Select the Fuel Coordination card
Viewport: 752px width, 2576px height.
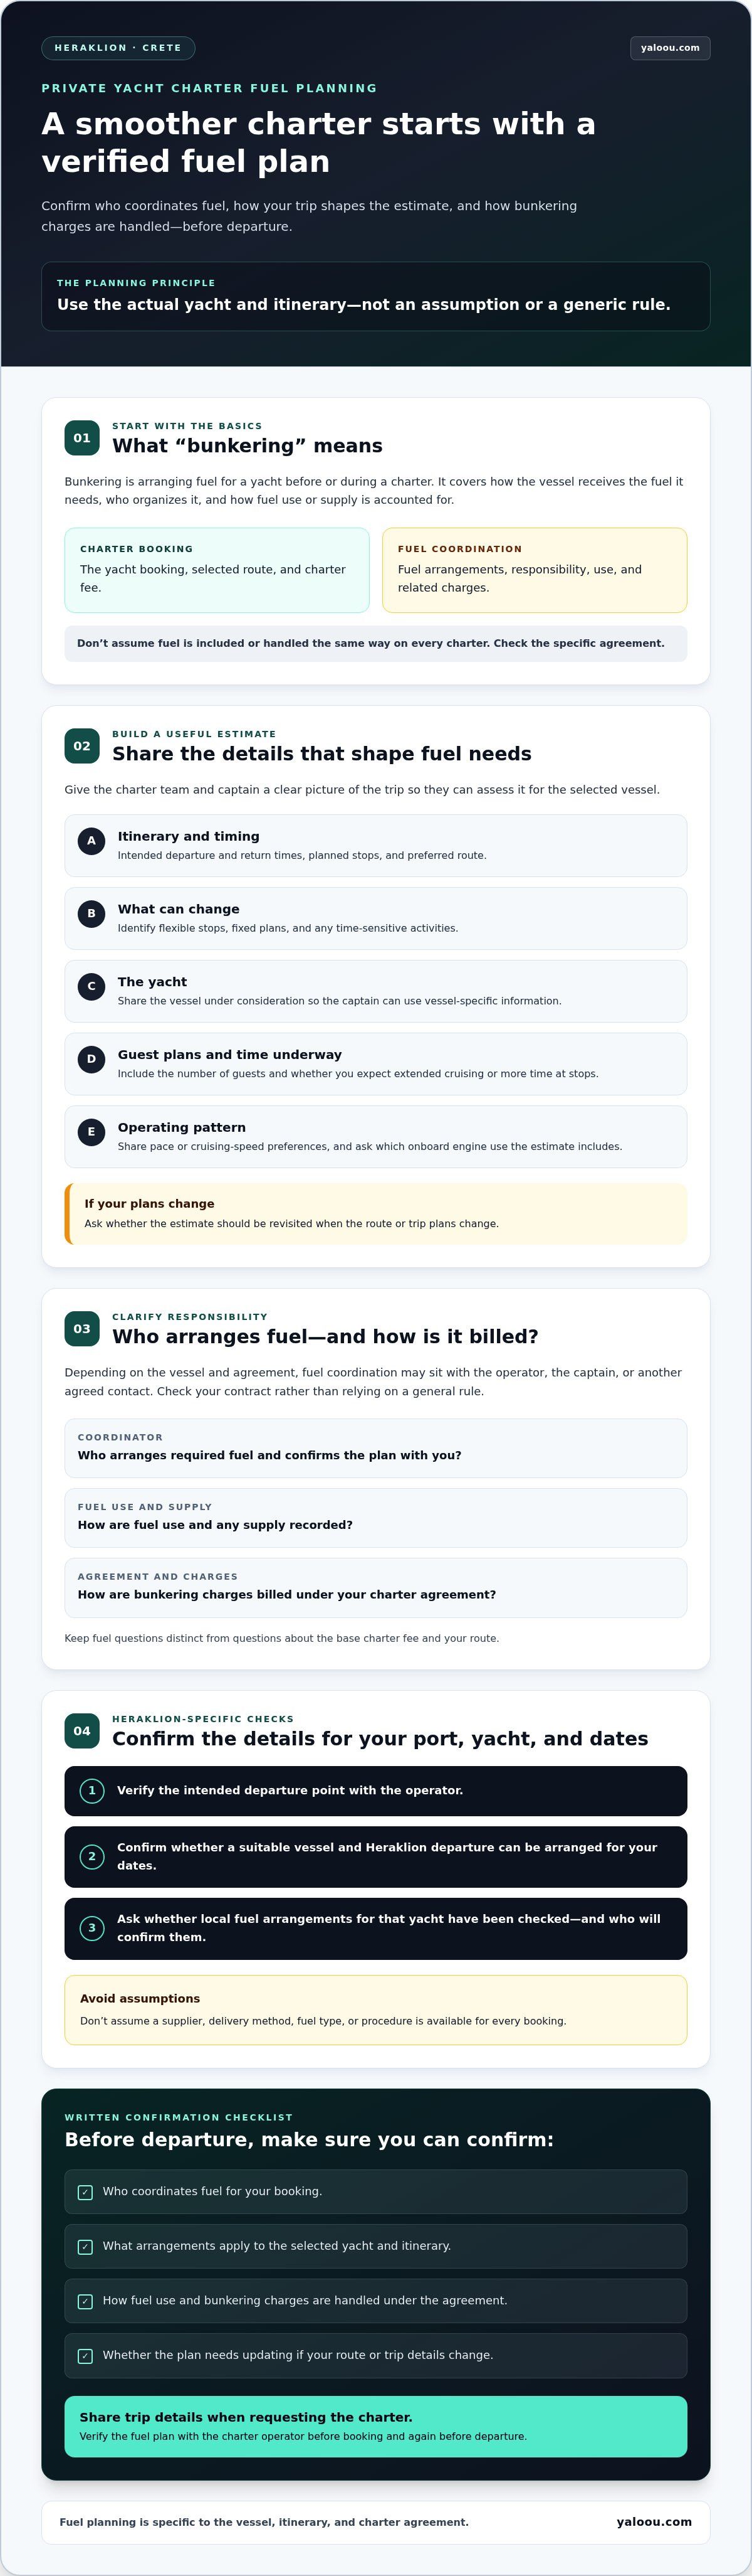535,570
